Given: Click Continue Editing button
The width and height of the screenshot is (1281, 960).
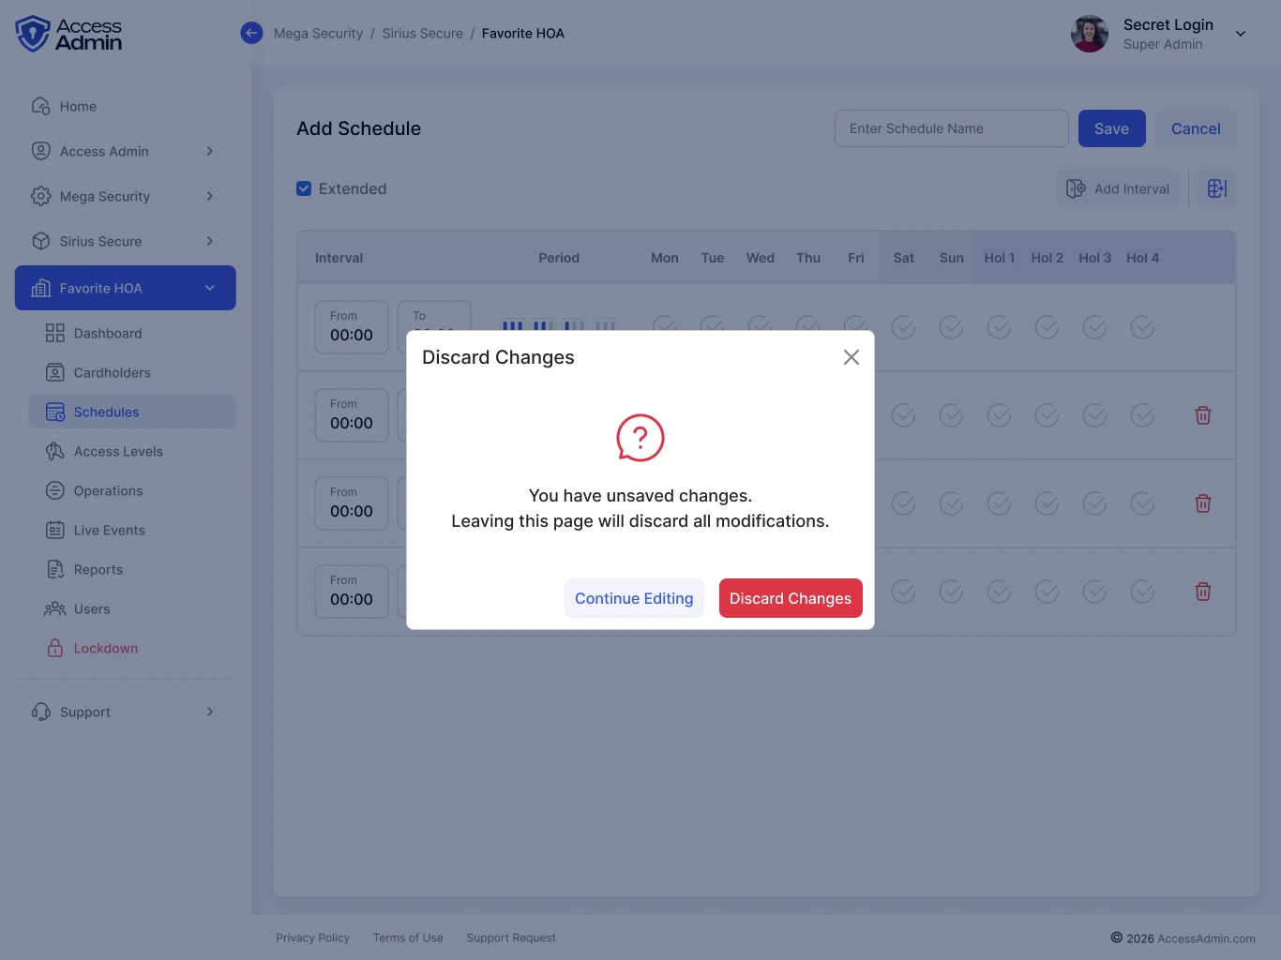Looking at the screenshot, I should click(634, 598).
